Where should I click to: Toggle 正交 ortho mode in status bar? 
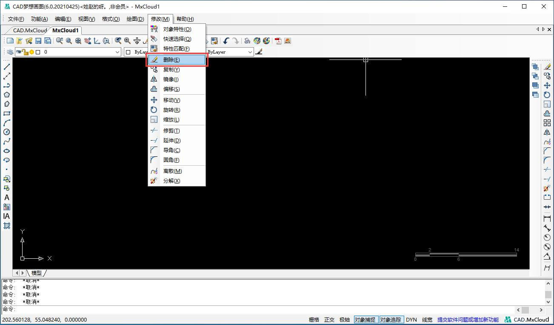(x=329, y=320)
